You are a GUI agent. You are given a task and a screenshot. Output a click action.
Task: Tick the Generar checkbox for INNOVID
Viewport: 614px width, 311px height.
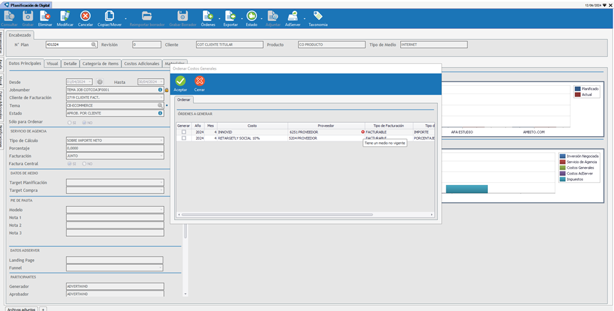pyautogui.click(x=184, y=132)
